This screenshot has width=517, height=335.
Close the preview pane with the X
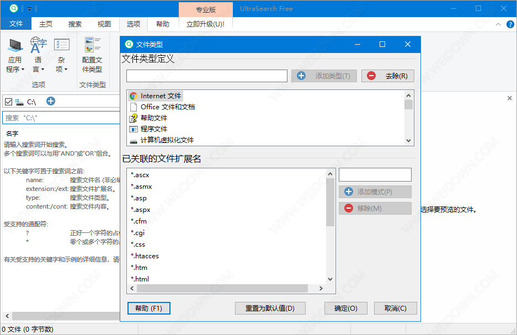click(x=509, y=98)
